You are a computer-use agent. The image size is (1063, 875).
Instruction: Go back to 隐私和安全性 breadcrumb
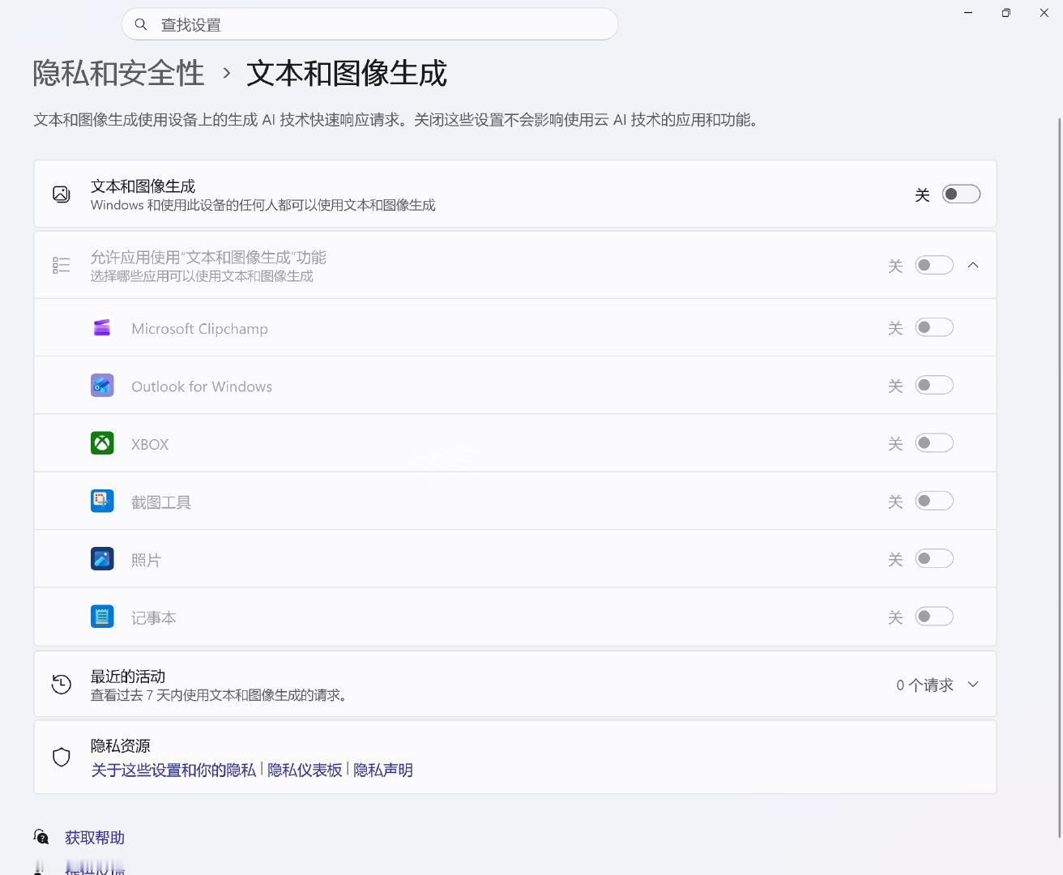[118, 73]
